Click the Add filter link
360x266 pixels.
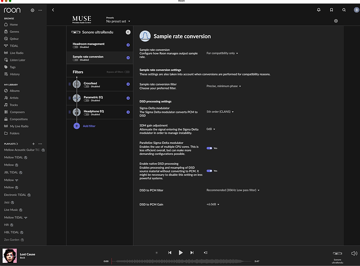pyautogui.click(x=89, y=126)
